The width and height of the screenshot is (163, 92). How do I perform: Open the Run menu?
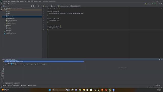click(25, 1)
